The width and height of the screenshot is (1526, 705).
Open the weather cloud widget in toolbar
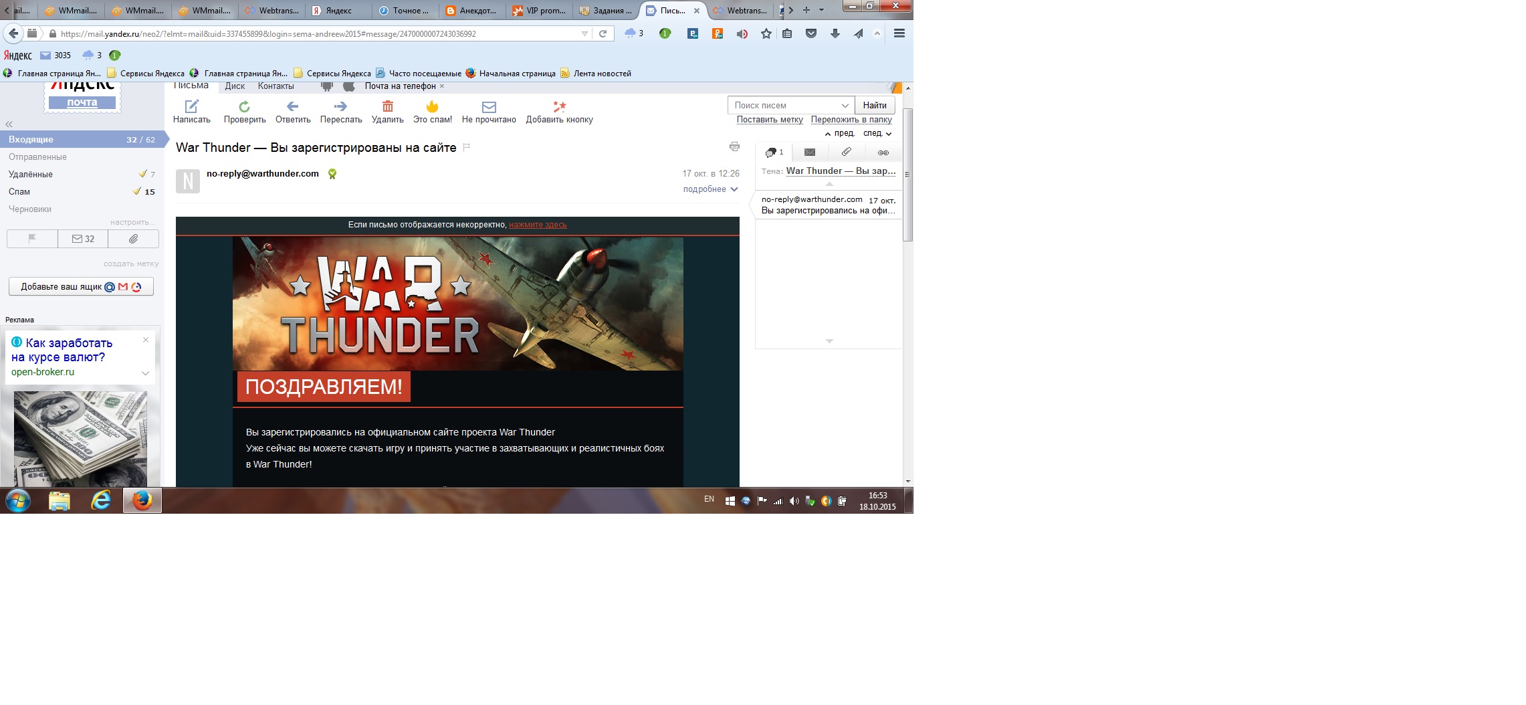coord(634,33)
